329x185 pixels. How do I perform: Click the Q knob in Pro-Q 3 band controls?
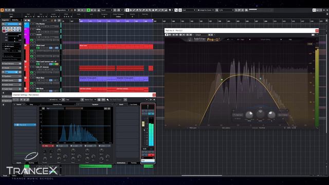(x=271, y=115)
